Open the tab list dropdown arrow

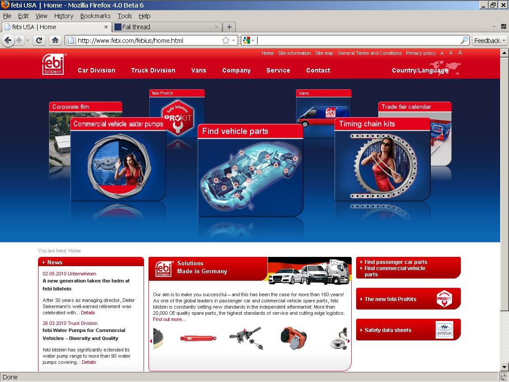click(494, 27)
